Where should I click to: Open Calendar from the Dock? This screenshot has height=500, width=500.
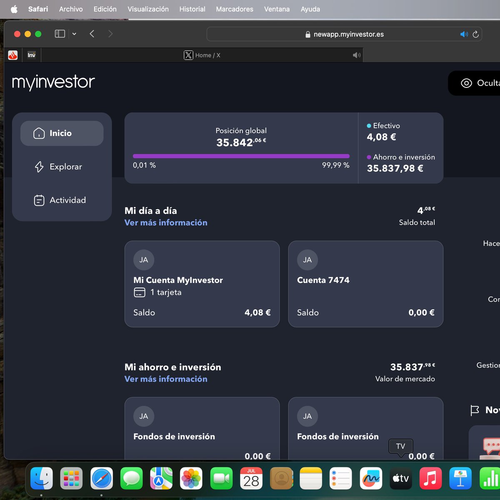(251, 478)
